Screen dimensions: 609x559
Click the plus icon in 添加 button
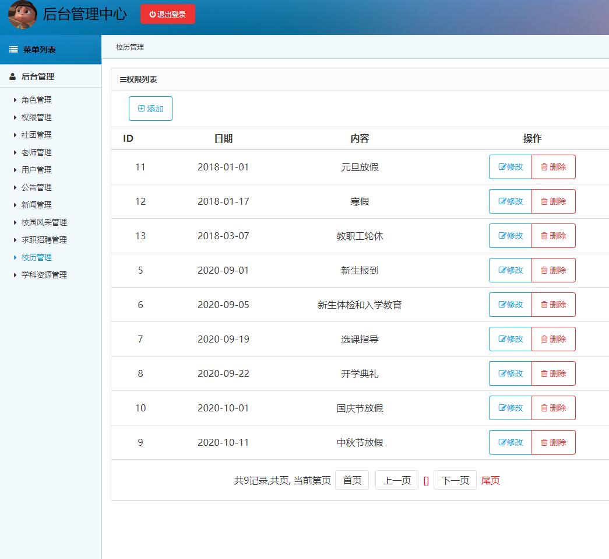click(141, 109)
